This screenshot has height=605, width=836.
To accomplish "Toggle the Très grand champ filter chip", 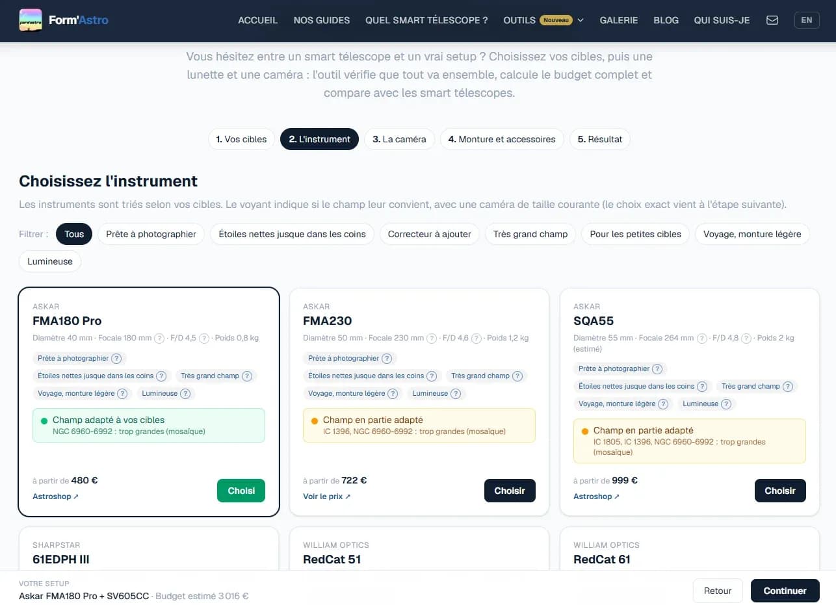I will (530, 234).
